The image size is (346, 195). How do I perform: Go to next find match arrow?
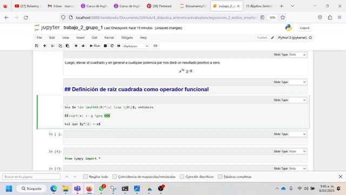click(75, 177)
